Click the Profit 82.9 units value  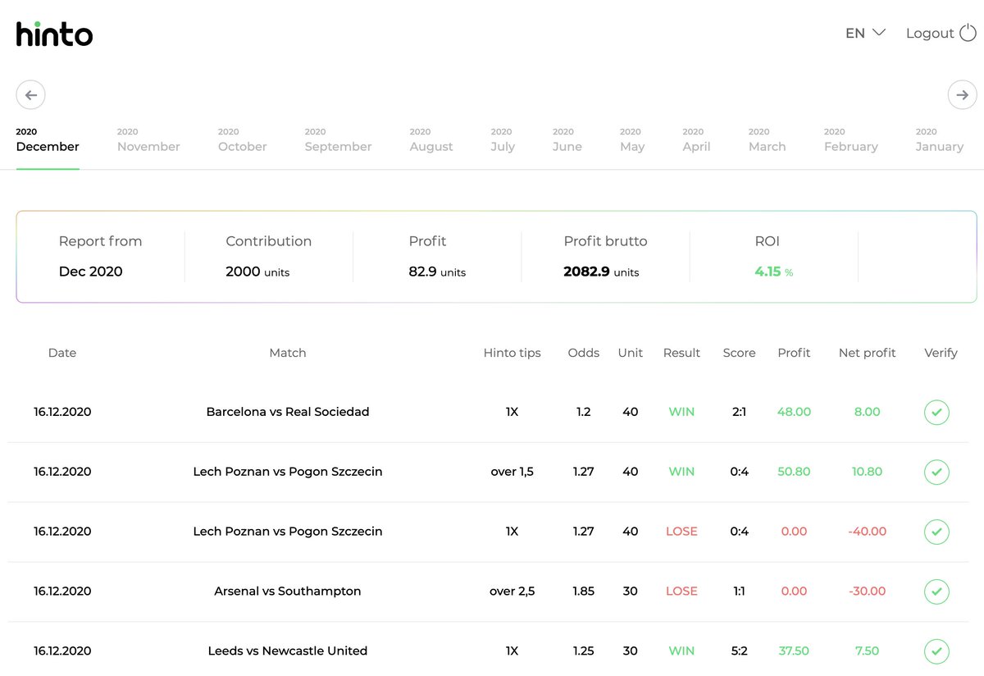point(437,272)
